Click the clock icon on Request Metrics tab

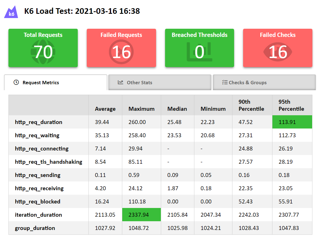coord(16,83)
